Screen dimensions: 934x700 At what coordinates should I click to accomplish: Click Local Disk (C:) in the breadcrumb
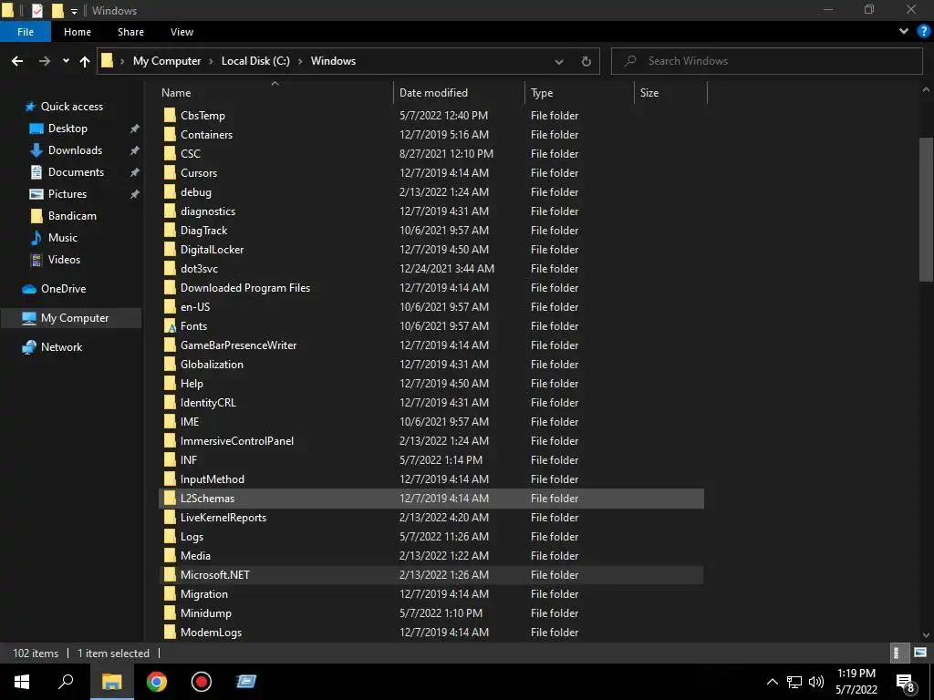[x=255, y=61]
